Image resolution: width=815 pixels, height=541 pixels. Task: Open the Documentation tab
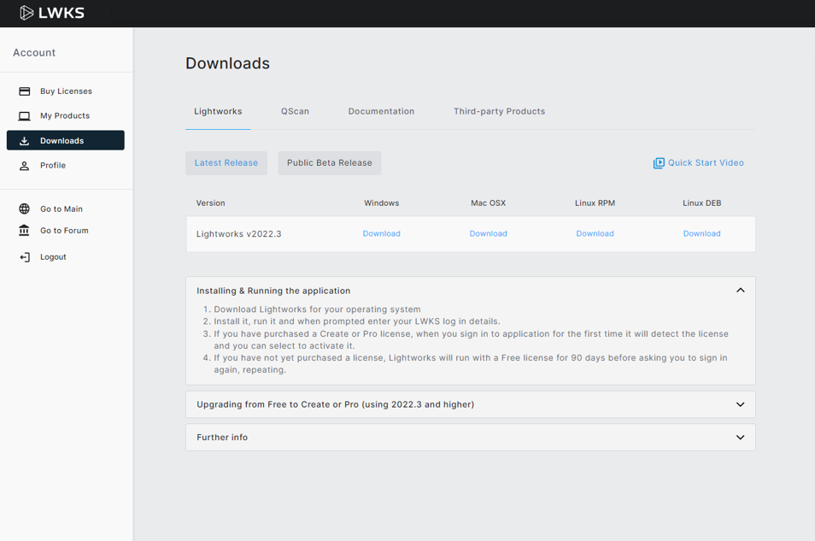click(381, 111)
